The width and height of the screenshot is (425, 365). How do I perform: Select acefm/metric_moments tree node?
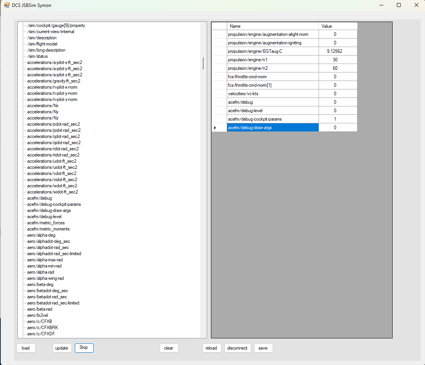[48, 229]
